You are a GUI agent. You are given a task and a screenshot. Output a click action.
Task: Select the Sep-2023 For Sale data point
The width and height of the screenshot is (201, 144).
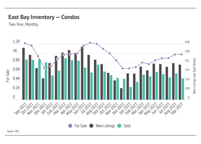tap(181, 54)
